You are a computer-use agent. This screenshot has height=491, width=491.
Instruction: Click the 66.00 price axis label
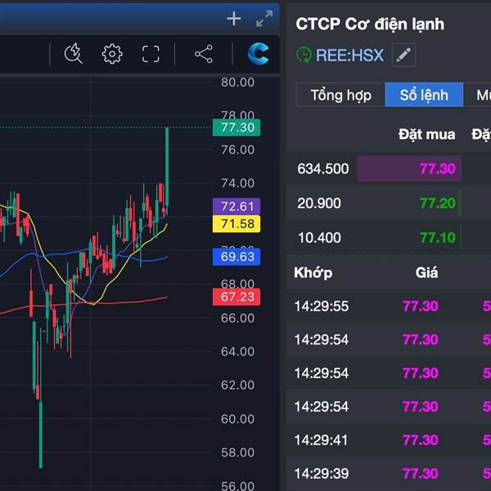pos(237,318)
